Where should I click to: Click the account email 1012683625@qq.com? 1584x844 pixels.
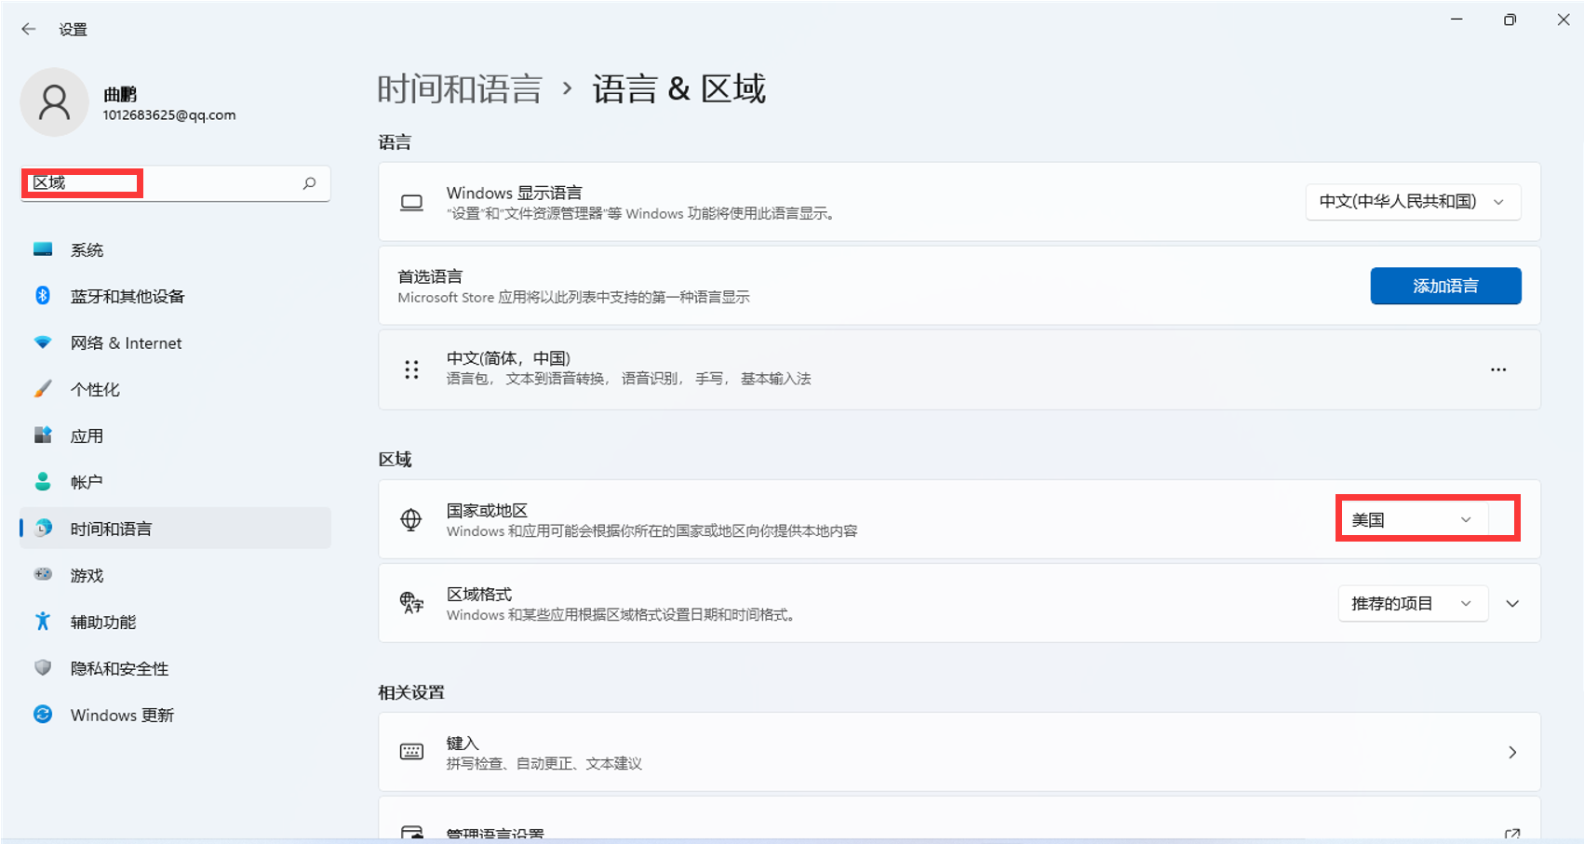point(169,115)
